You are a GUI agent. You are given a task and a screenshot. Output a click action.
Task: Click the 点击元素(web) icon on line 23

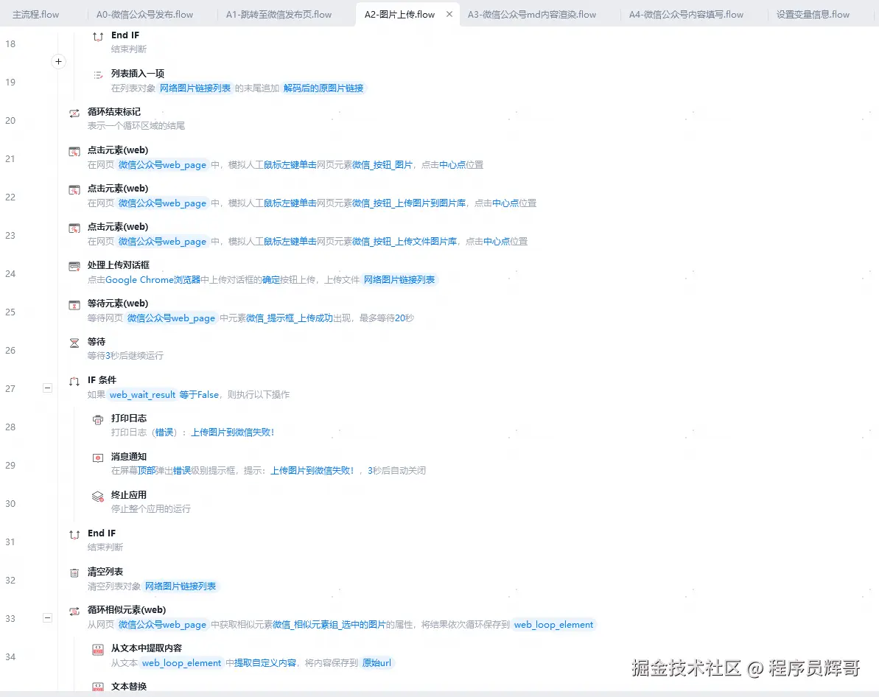tap(74, 228)
